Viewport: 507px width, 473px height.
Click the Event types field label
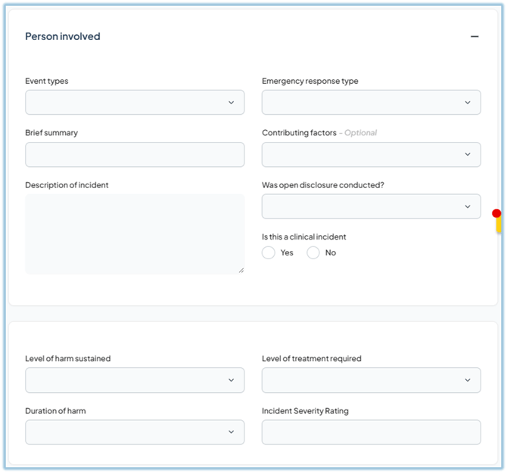[x=47, y=81]
